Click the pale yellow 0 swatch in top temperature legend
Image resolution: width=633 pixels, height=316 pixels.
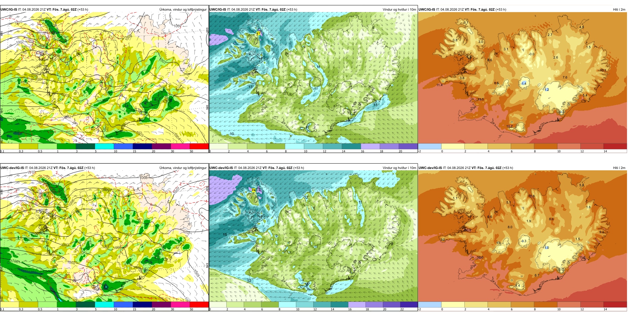click(x=453, y=146)
